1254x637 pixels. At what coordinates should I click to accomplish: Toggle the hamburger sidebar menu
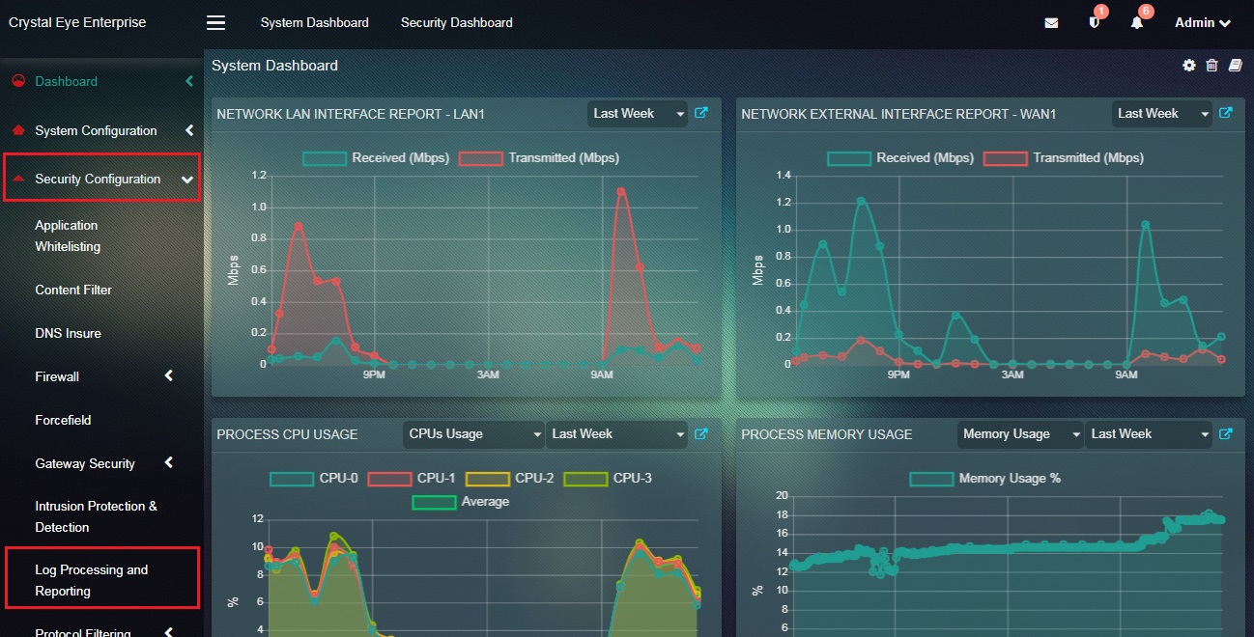(216, 22)
